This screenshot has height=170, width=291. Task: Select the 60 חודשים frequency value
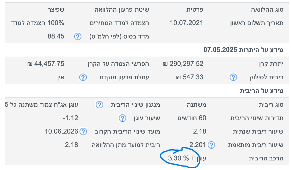[192, 118]
